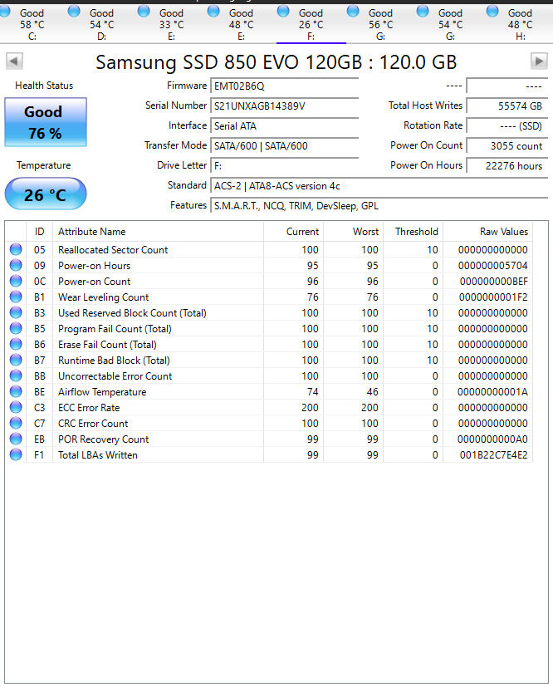Click status orb for Program Fail Count

tap(16, 328)
